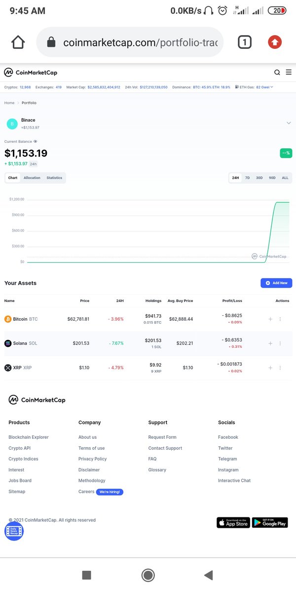Open Telegram socials link
This screenshot has width=296, height=593.
click(x=227, y=459)
